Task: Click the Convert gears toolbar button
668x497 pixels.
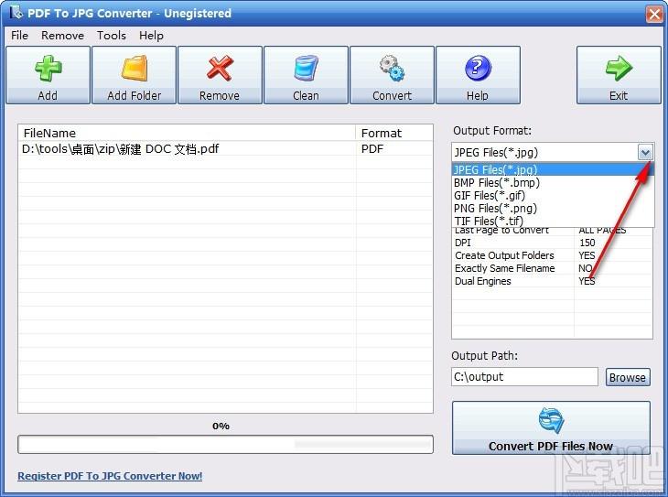Action: (x=392, y=75)
